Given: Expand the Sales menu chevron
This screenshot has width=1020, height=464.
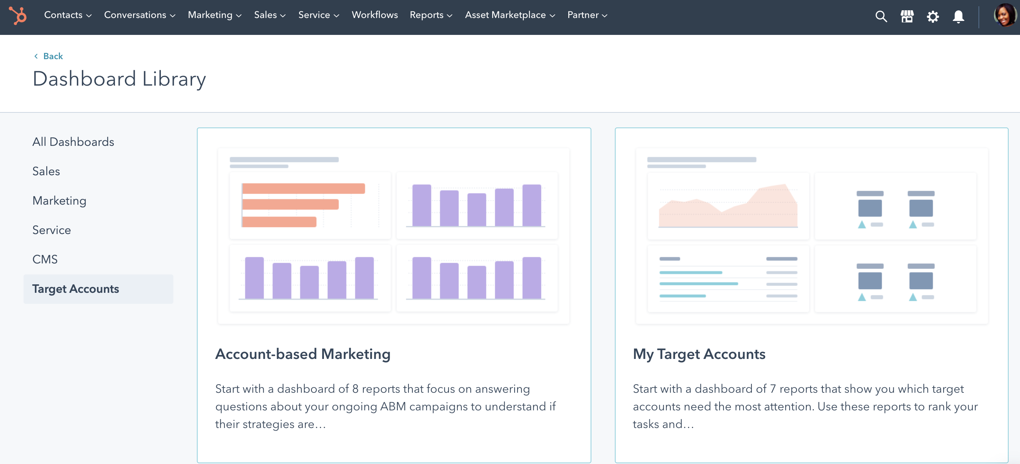Looking at the screenshot, I should [270, 15].
